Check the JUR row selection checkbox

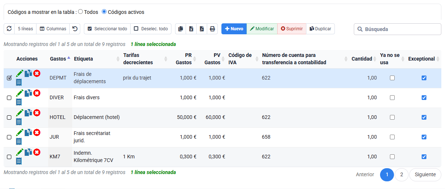[x=9, y=137]
